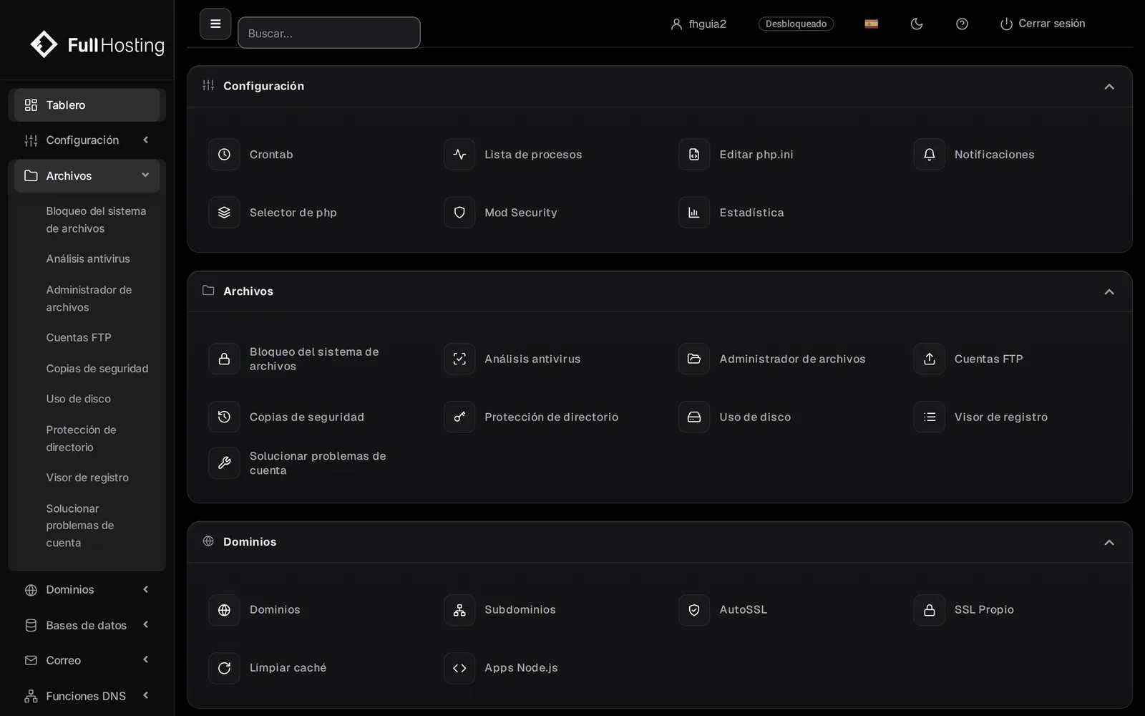This screenshot has height=716, width=1145.
Task: Collapse Archivos submenu in sidebar
Action: click(87, 176)
